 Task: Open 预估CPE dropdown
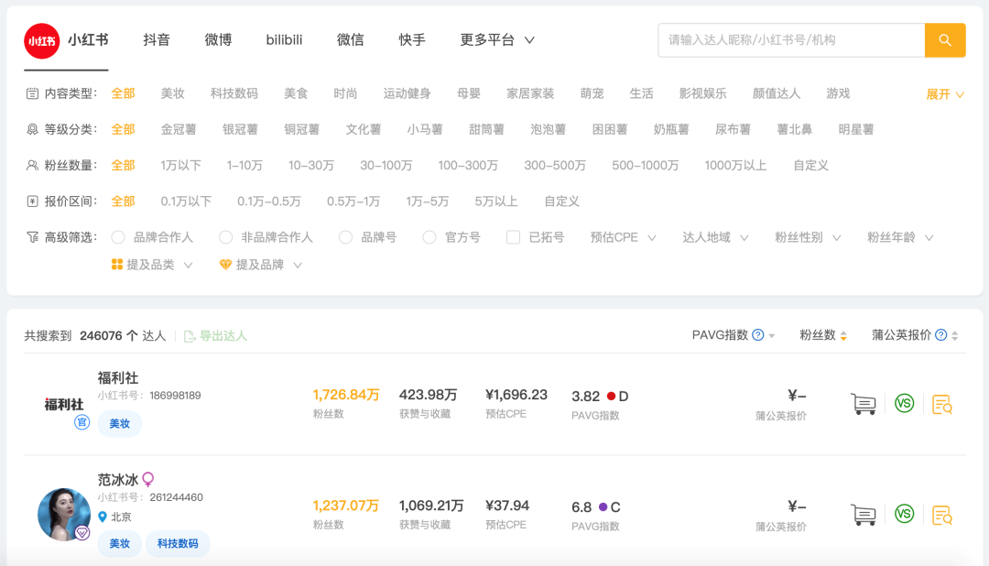[624, 237]
